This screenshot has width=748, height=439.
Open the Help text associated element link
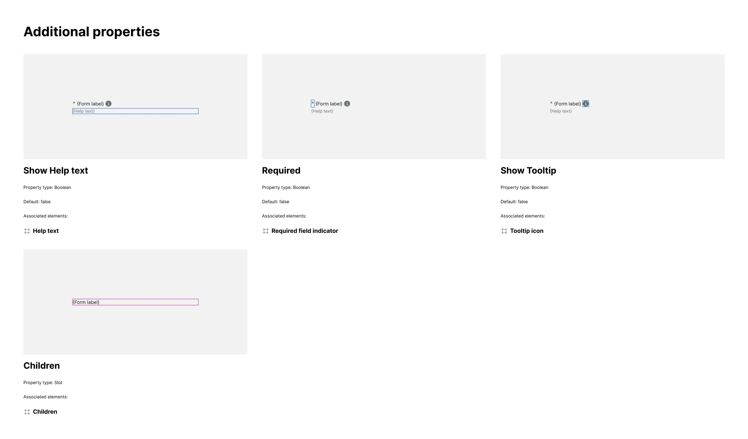[46, 231]
